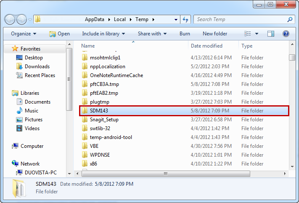Select the Snagit_Setup folder icon
The image size is (299, 203).
85,119
